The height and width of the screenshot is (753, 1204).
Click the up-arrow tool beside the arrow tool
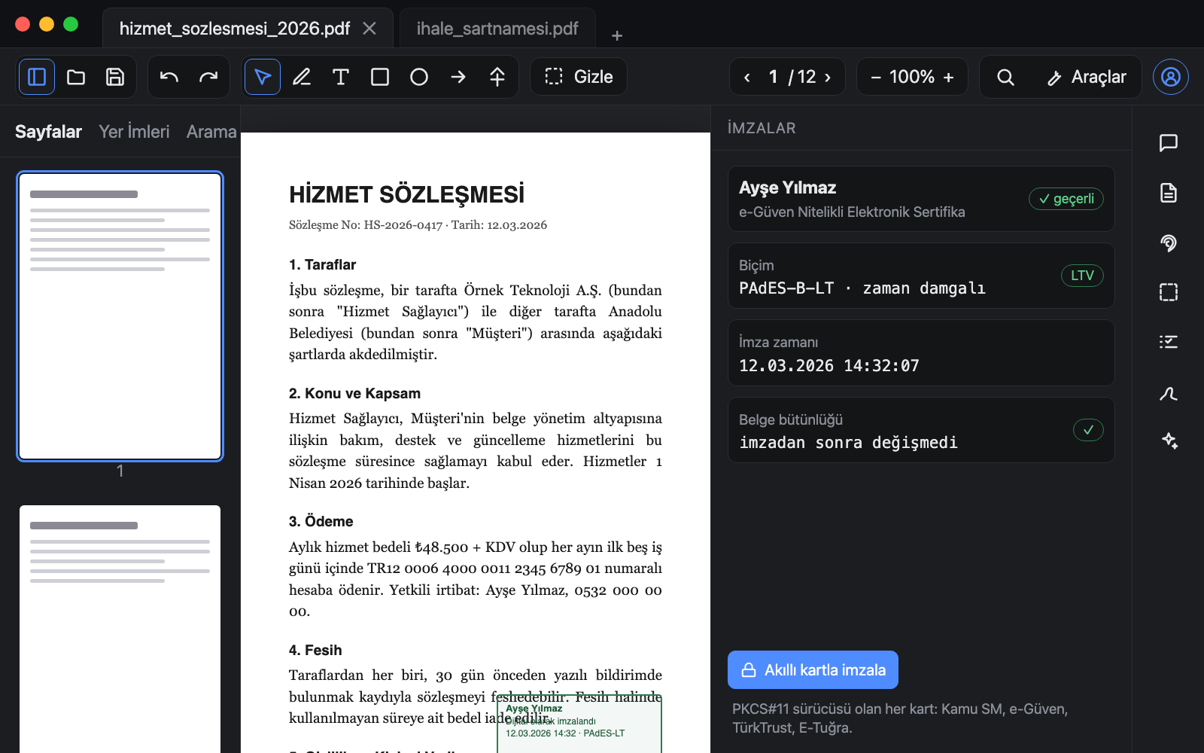(x=497, y=77)
